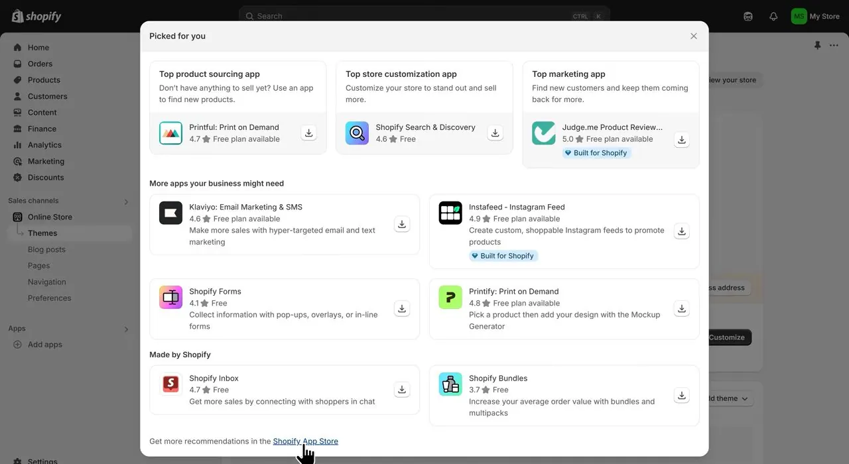Install Shopify Search & Discovery app
The height and width of the screenshot is (464, 849).
pyautogui.click(x=495, y=133)
